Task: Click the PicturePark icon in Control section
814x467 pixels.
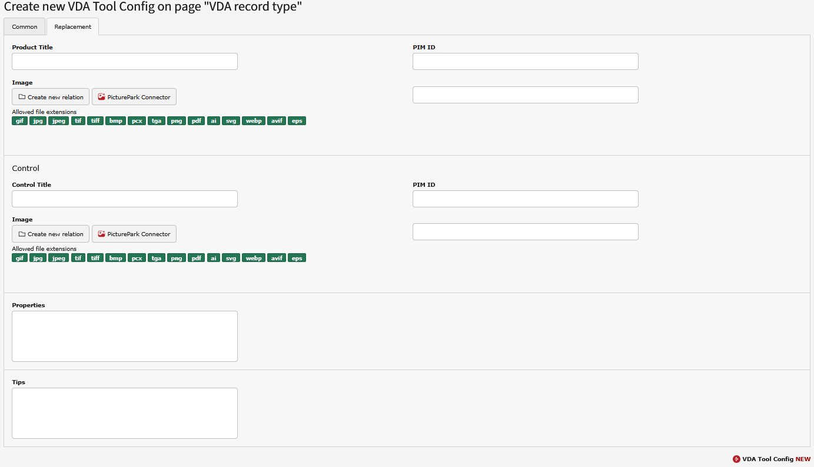Action: tap(101, 234)
